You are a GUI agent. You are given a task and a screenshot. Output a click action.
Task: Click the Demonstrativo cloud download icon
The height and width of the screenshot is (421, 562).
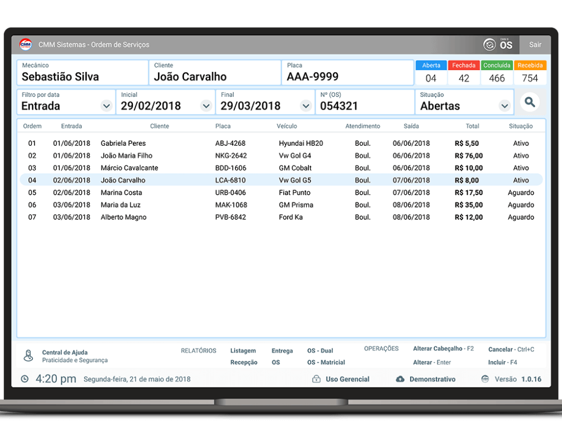point(400,379)
